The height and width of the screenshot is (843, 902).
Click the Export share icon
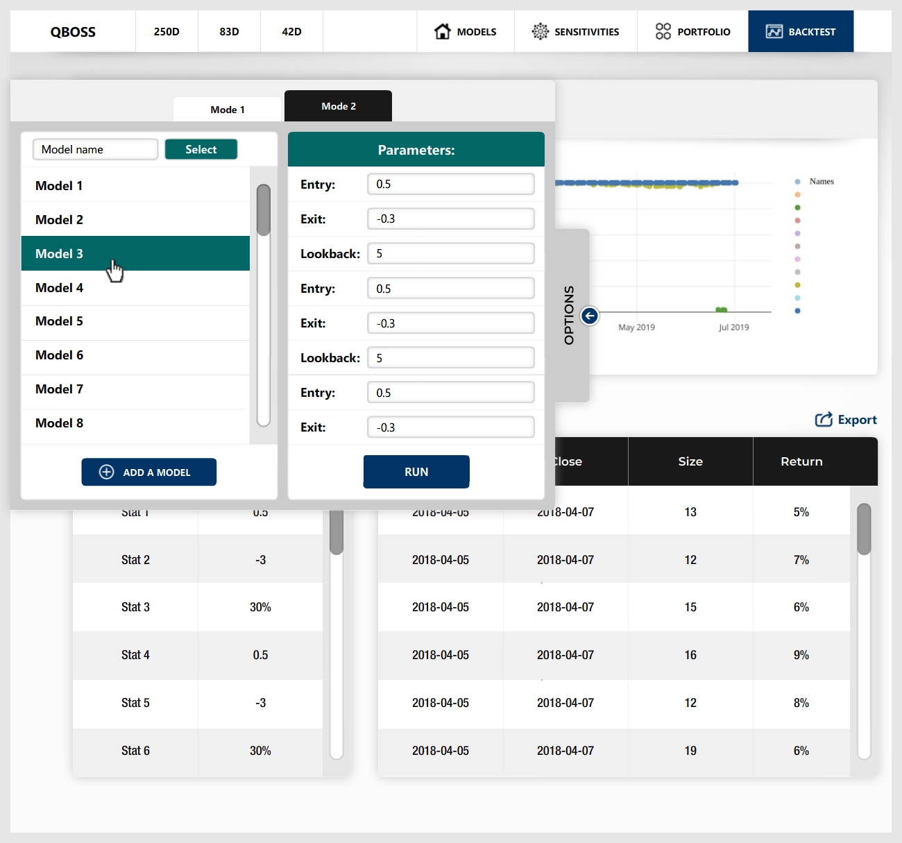point(824,420)
